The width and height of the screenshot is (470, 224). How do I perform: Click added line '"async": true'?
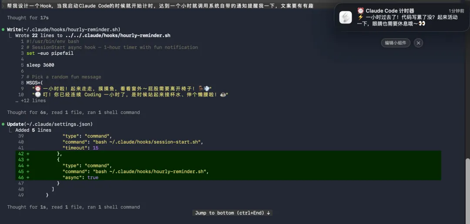pyautogui.click(x=81, y=177)
